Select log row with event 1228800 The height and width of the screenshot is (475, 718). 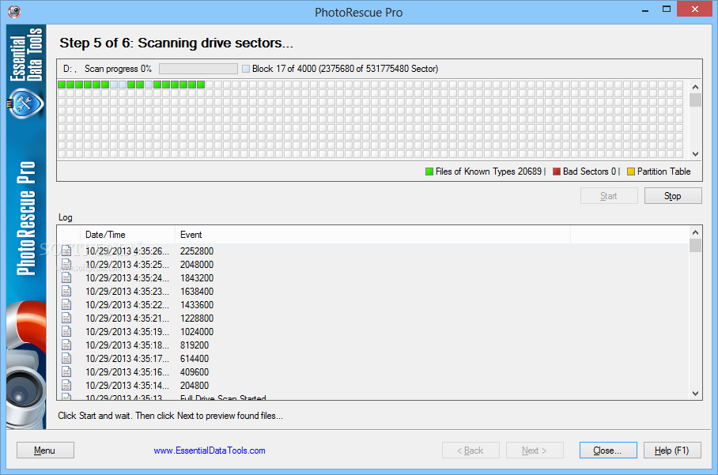pyautogui.click(x=373, y=318)
